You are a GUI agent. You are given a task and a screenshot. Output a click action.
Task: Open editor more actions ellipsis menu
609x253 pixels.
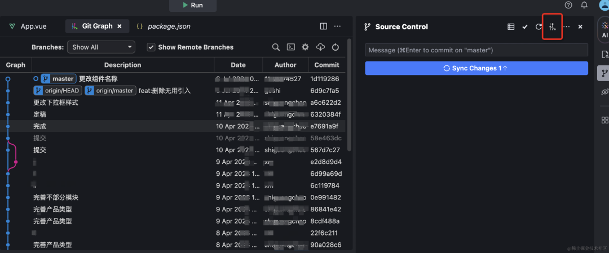[338, 26]
